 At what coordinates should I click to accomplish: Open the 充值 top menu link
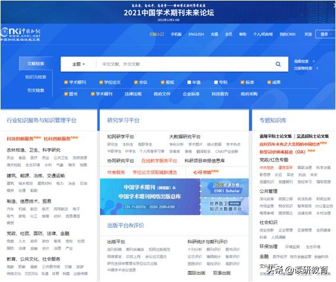[214, 34]
